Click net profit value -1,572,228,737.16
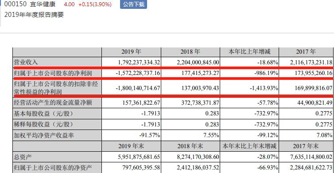The height and width of the screenshot is (173, 334). pyautogui.click(x=138, y=73)
